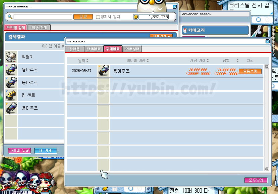Sort My History by 아이템 이름 arrows

click(x=148, y=61)
